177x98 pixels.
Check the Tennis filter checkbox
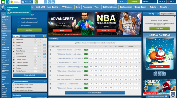pos(80,43)
